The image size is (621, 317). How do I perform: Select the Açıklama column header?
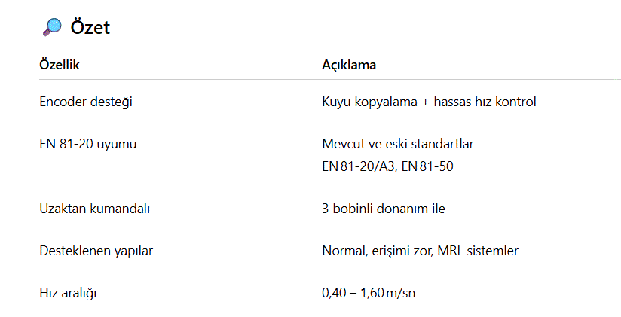click(349, 65)
